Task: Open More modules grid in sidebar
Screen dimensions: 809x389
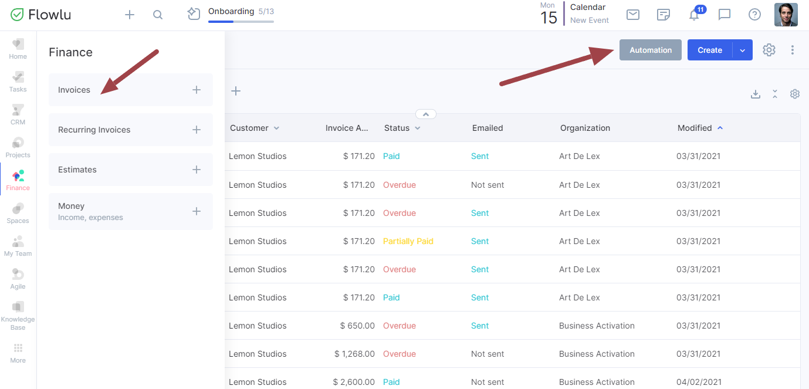Action: tap(18, 353)
